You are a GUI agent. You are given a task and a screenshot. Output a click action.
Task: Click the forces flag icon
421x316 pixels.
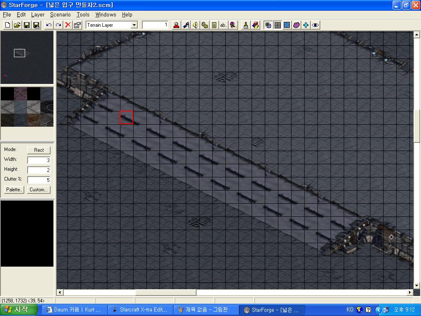click(x=186, y=25)
